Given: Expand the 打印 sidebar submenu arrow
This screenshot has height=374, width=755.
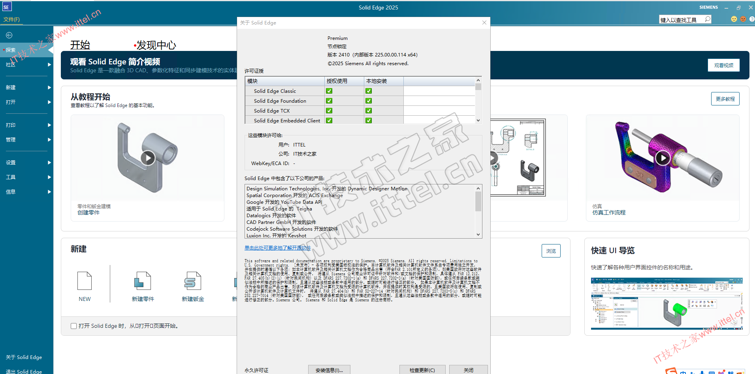Looking at the screenshot, I should 49,125.
